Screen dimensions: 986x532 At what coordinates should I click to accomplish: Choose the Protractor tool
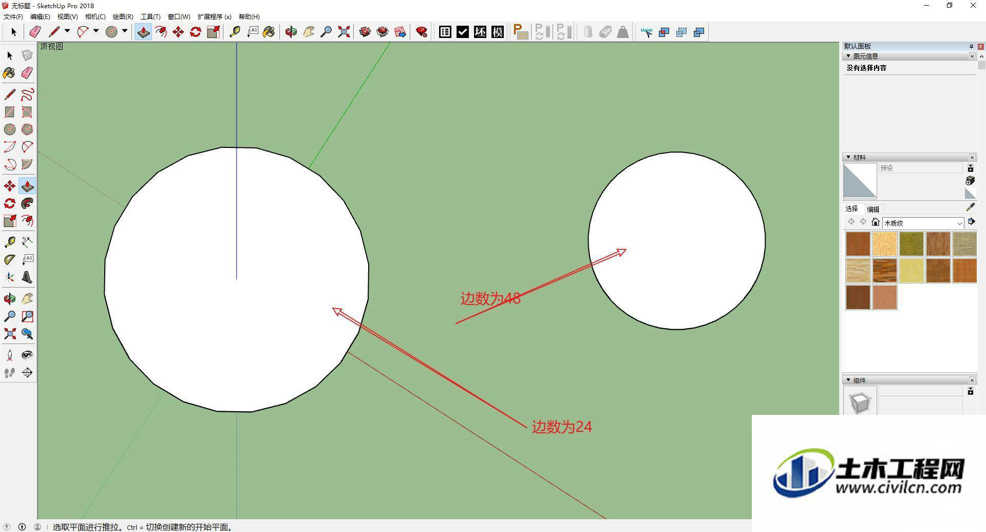(9, 260)
